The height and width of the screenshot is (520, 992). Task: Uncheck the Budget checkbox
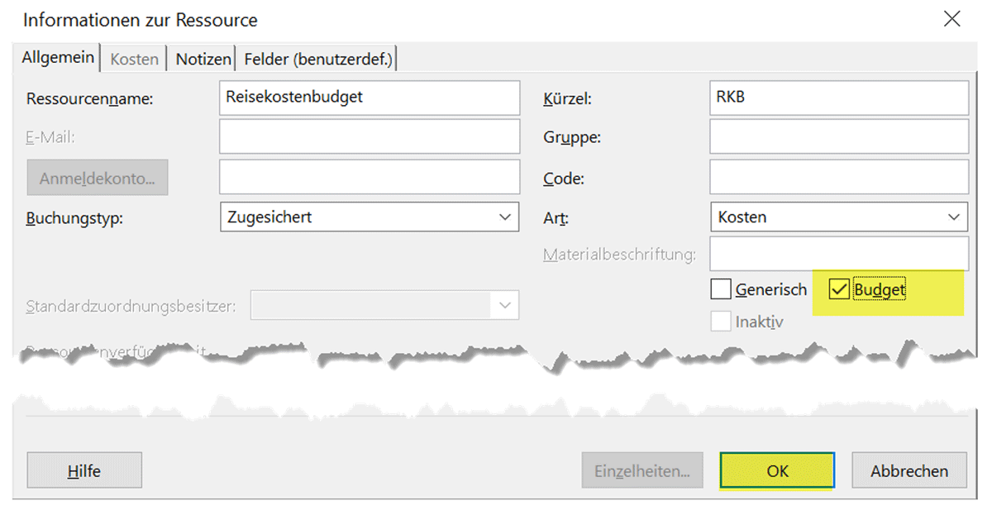point(839,289)
